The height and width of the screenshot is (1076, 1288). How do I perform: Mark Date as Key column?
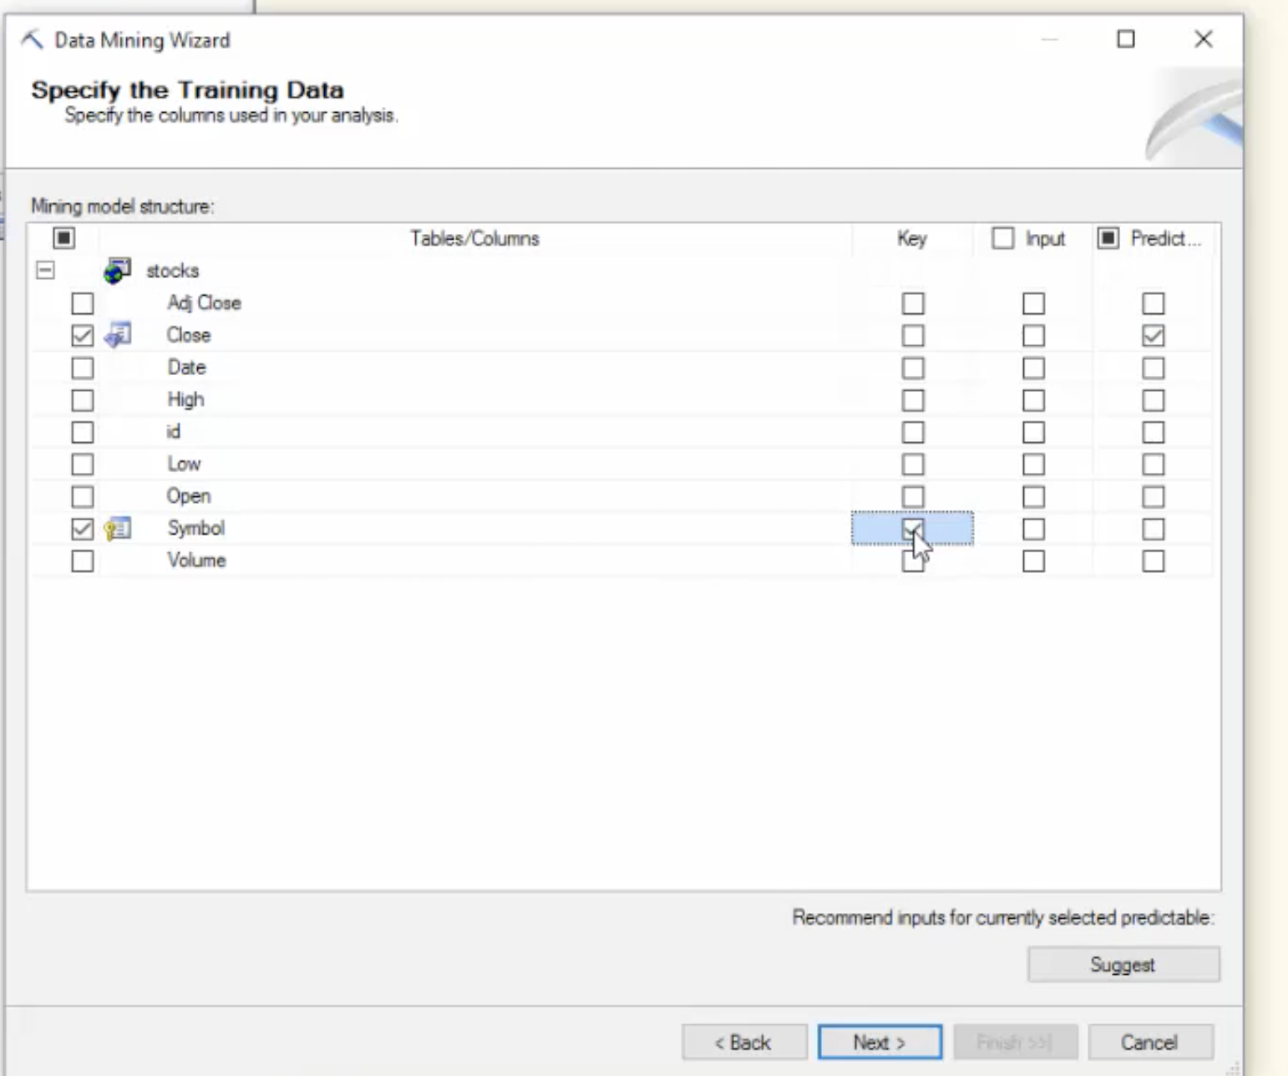[x=913, y=368]
